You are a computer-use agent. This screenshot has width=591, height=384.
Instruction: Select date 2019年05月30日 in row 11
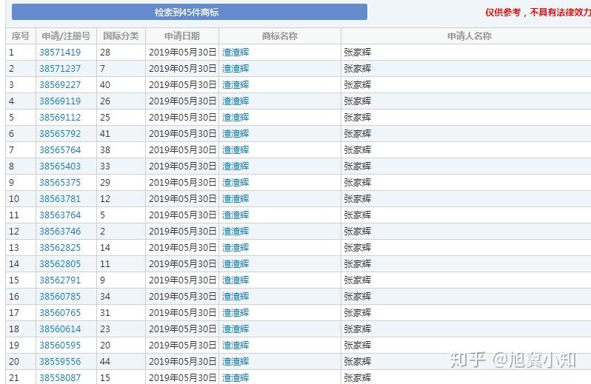[182, 215]
